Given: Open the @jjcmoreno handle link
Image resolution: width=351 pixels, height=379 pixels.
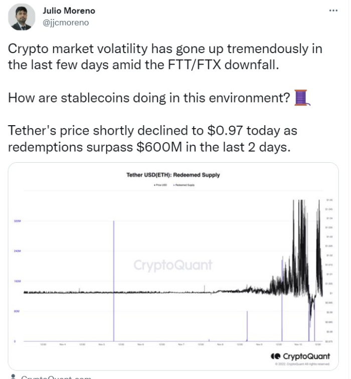Looking at the screenshot, I should click(x=66, y=23).
